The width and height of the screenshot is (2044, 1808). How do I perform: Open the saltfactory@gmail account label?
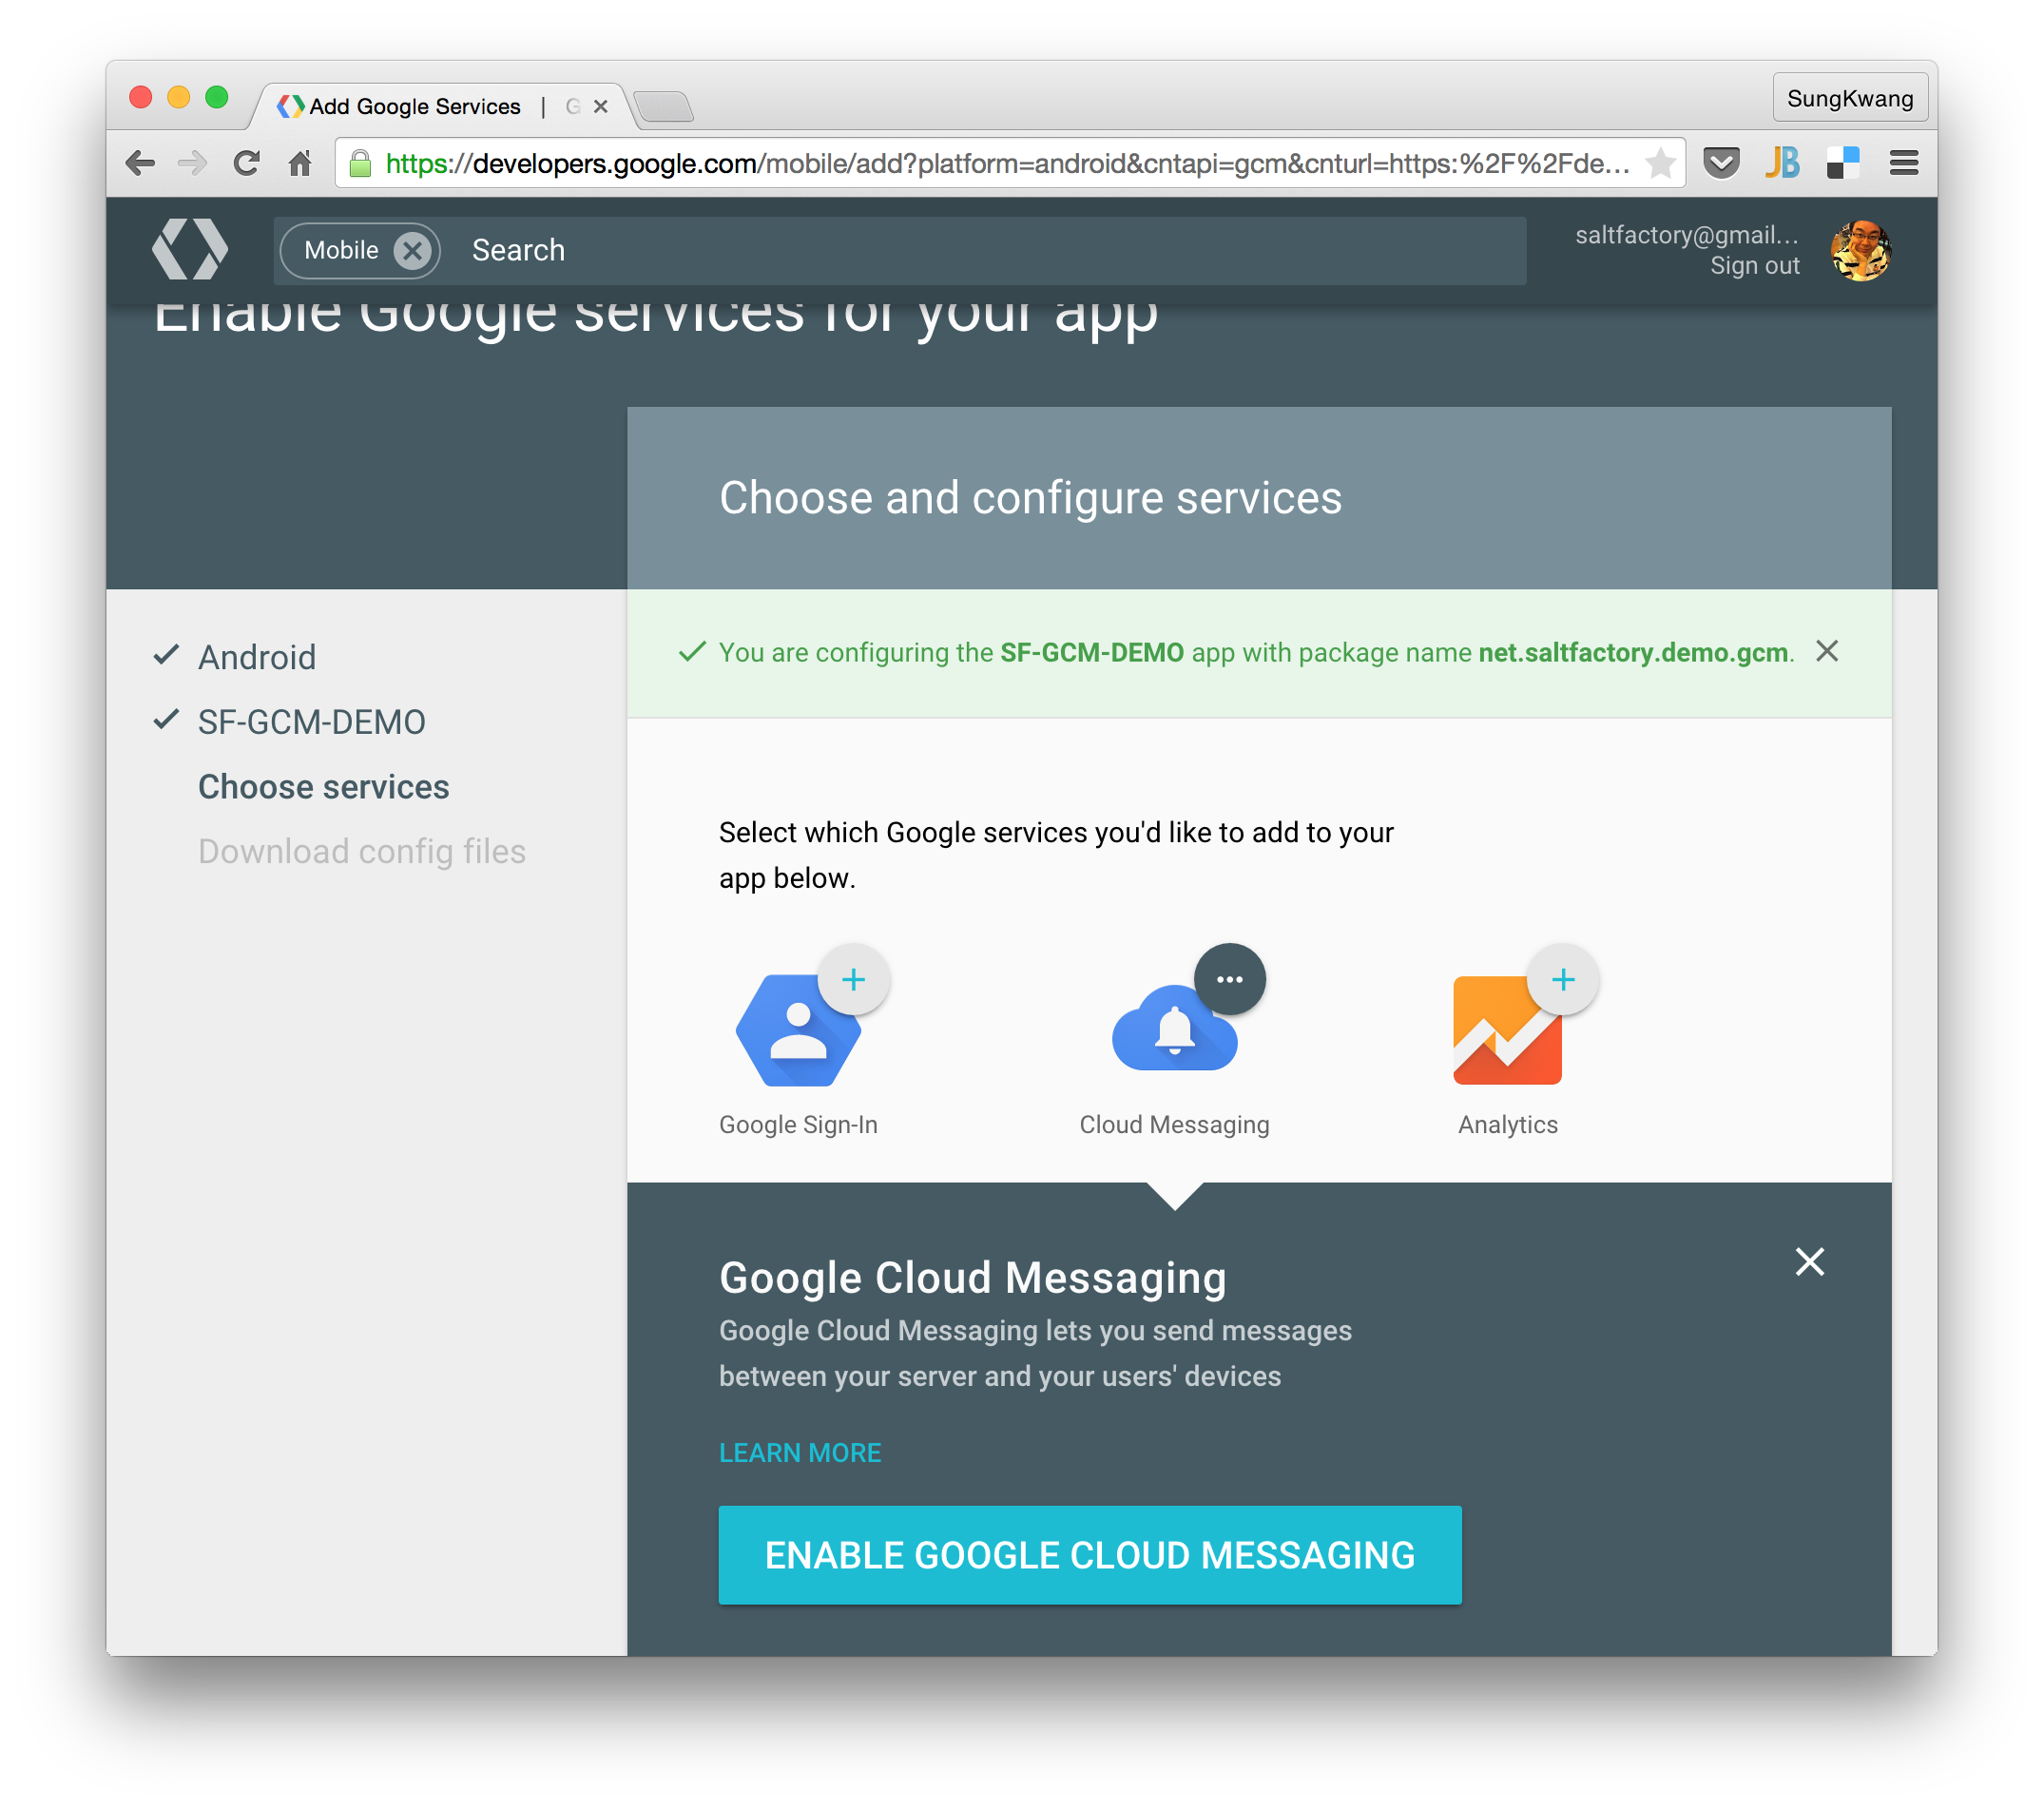1687,235
